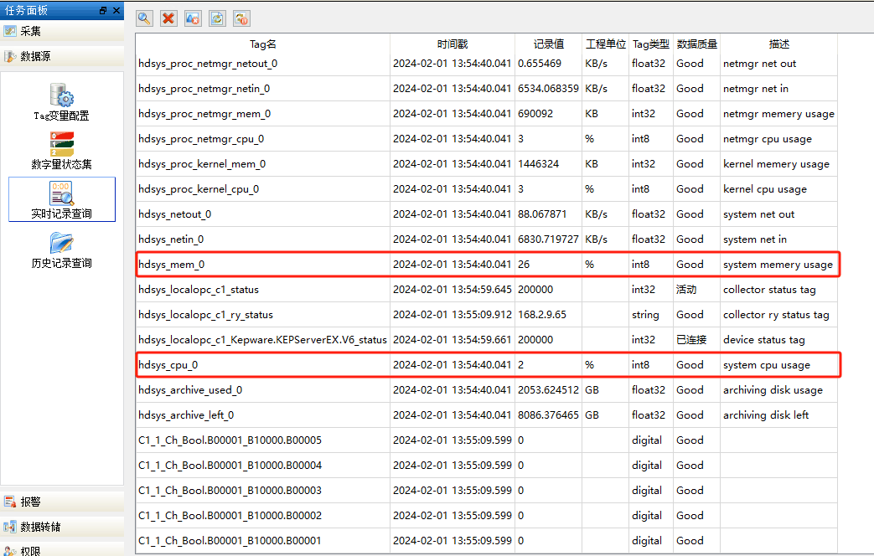Viewport: 874px width, 556px height.
Task: Expand the 报警 panel section
Action: 62,502
